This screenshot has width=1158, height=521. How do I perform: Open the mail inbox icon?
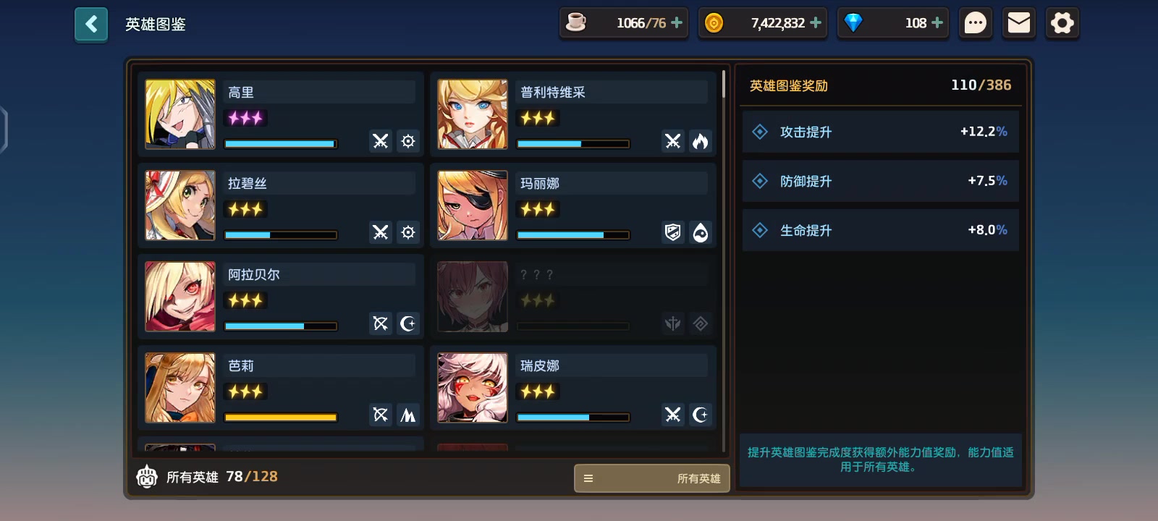[1019, 23]
